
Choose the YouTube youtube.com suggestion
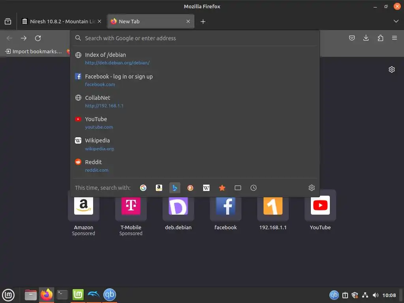(195, 123)
